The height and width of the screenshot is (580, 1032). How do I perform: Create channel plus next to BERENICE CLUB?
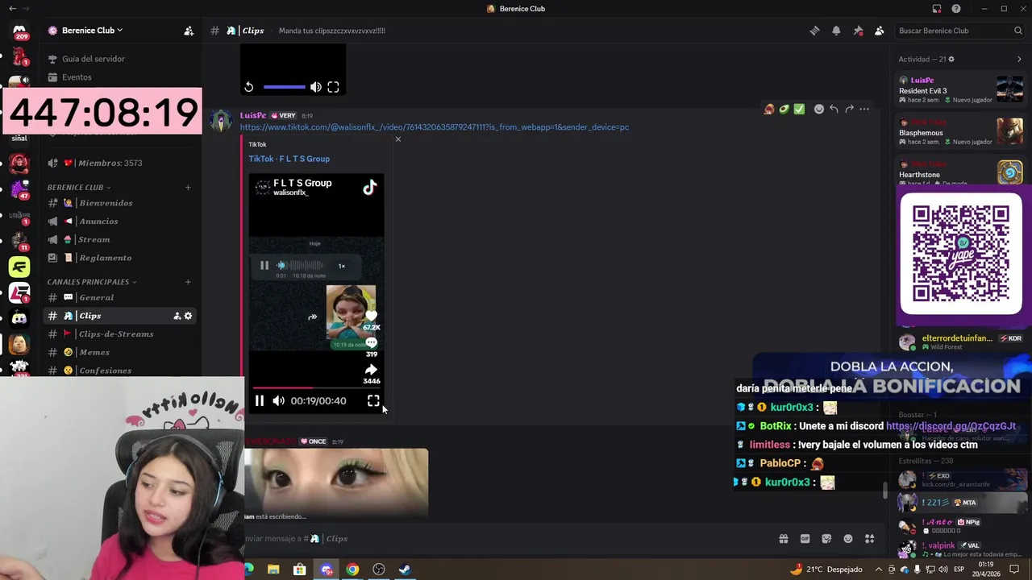click(188, 188)
